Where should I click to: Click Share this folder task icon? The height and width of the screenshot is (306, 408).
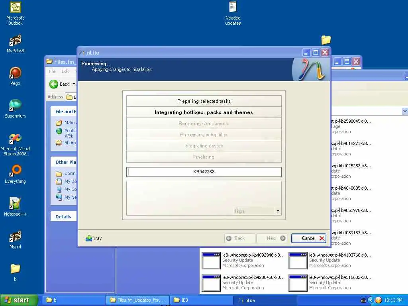click(x=59, y=143)
